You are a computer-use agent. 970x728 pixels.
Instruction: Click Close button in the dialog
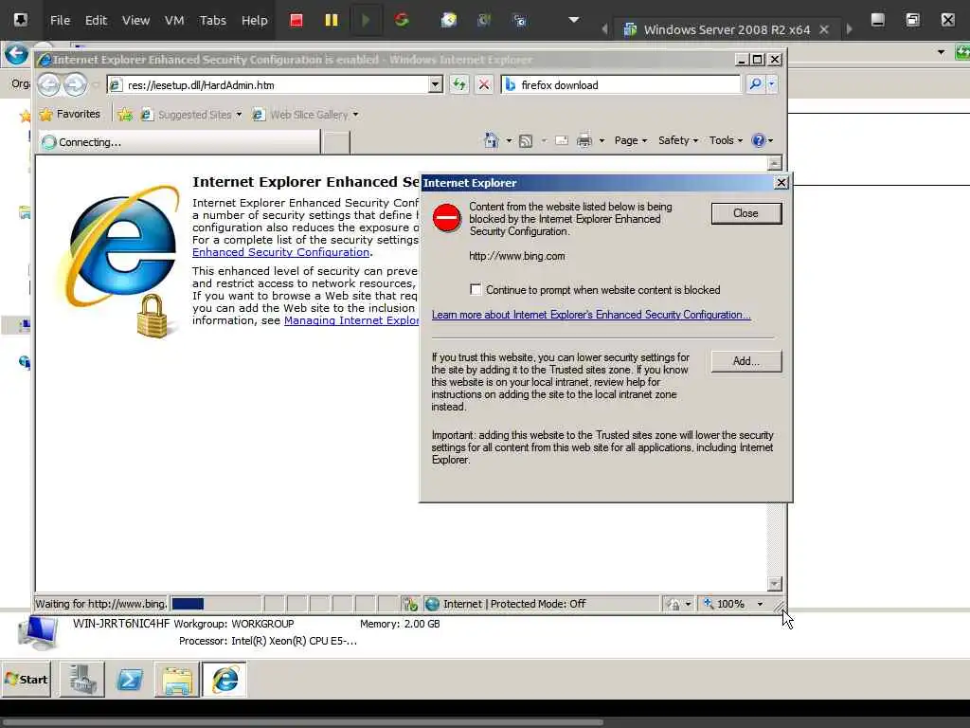(746, 213)
